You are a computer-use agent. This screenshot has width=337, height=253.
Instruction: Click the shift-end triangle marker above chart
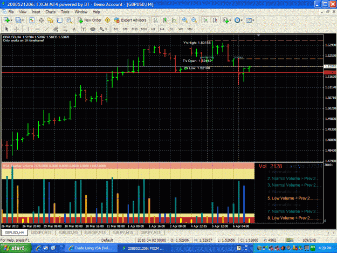[x=259, y=35]
